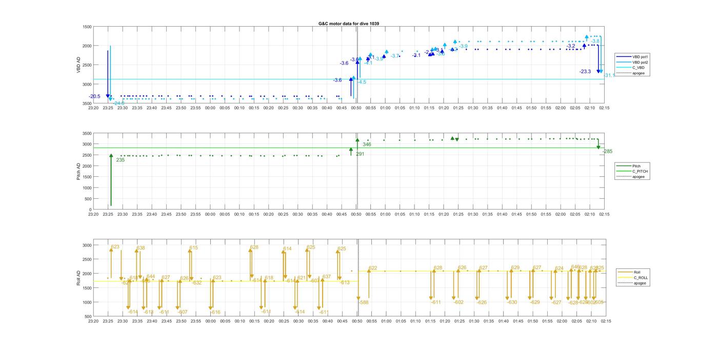This screenshot has width=718, height=355.
Task: Click the 'Roll AD' y-axis label
Action: (x=79, y=277)
